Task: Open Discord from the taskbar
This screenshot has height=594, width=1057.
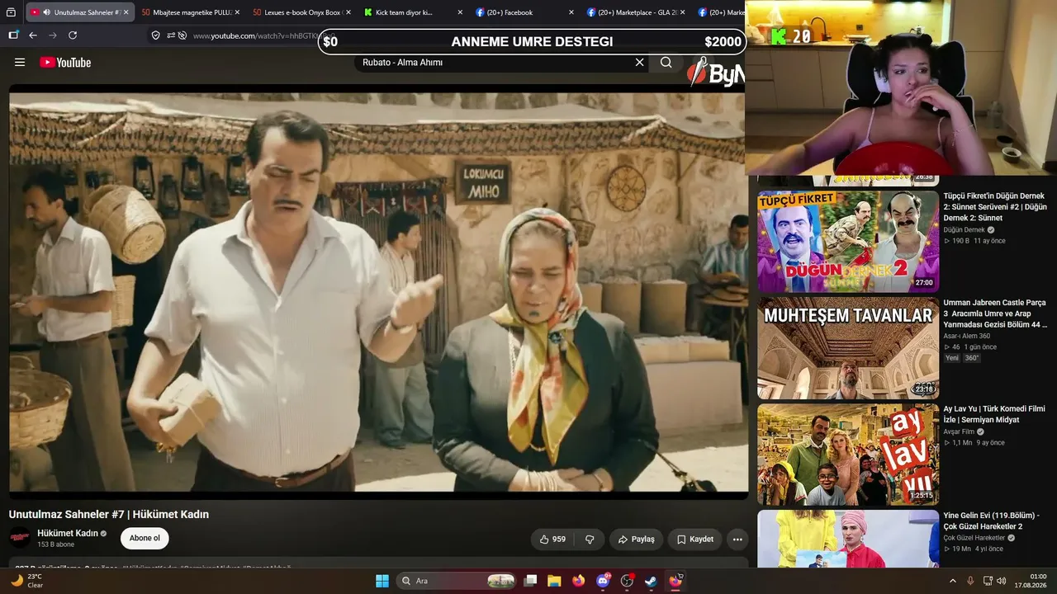Action: pos(603,581)
